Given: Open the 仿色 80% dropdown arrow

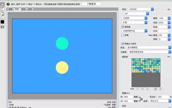Looking at the screenshot, I should pyautogui.click(x=169, y=23).
